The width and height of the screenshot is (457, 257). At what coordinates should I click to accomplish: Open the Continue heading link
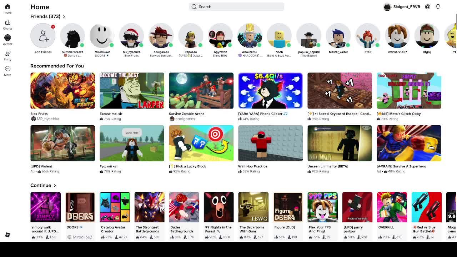[41, 186]
